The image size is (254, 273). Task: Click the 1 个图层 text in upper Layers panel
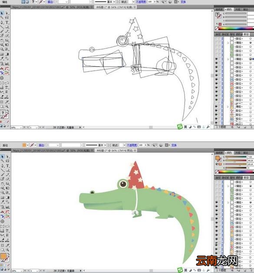coord(221,127)
